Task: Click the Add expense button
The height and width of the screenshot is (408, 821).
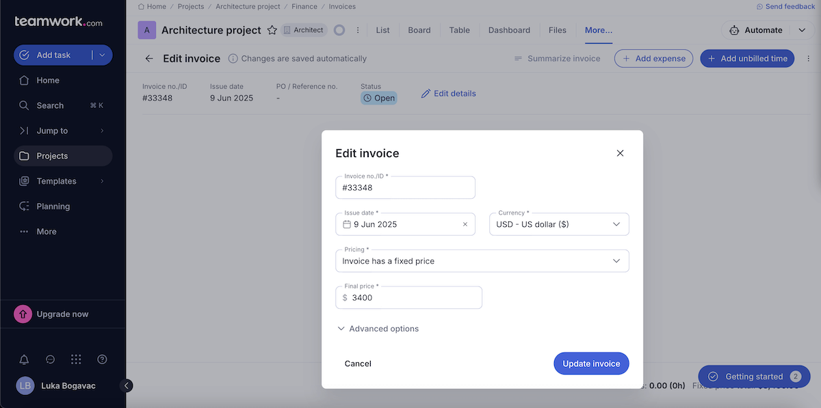Action: coord(653,58)
